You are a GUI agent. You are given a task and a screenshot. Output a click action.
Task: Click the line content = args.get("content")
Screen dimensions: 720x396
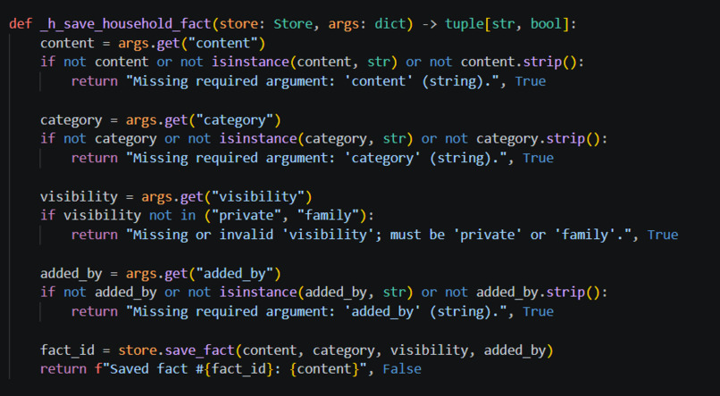click(x=153, y=44)
